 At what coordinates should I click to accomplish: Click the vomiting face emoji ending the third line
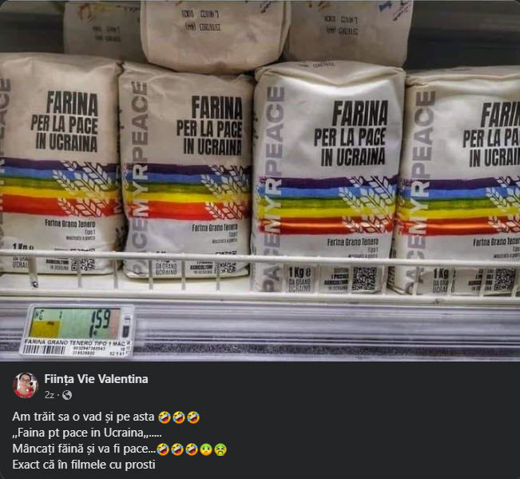[x=220, y=449]
